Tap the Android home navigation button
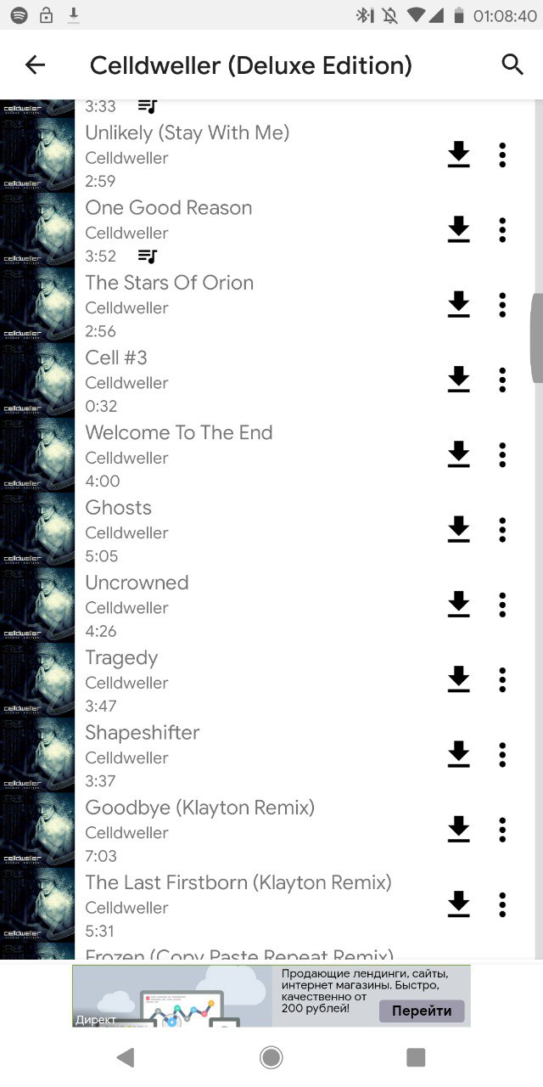Screen dimensions: 543x1087 click(271, 1056)
